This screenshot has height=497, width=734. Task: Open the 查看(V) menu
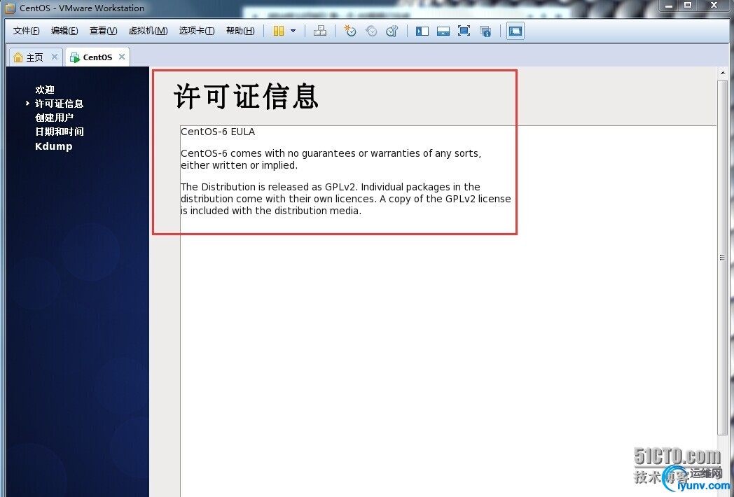(x=104, y=31)
